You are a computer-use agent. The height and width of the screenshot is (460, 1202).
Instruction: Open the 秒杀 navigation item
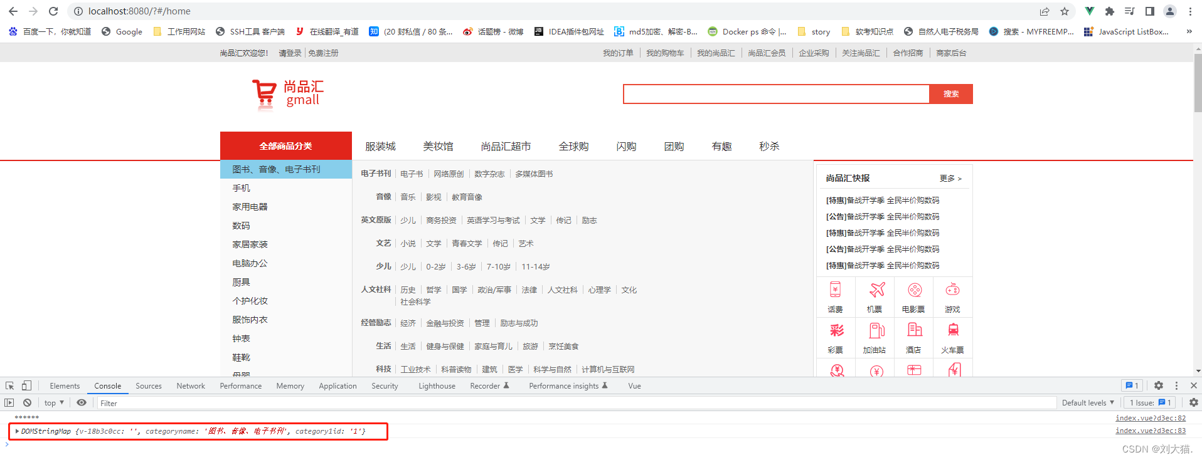pyautogui.click(x=769, y=146)
